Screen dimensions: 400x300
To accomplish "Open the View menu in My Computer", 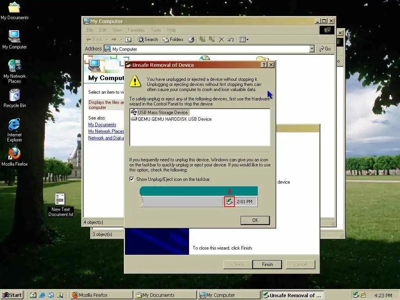I will click(117, 30).
